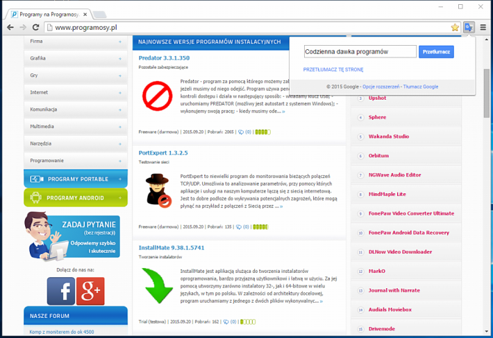Open MindMaple Lite link
493x338 pixels.
point(387,194)
